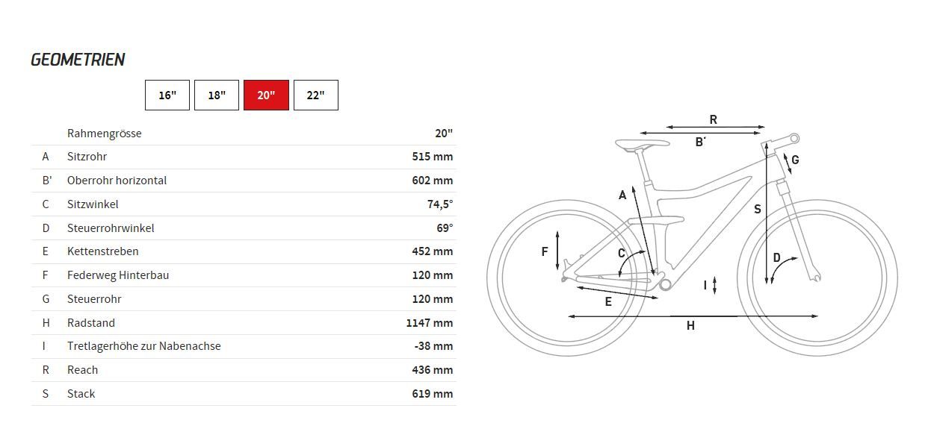Click the red 20" size button
The image size is (934, 423).
(x=266, y=95)
